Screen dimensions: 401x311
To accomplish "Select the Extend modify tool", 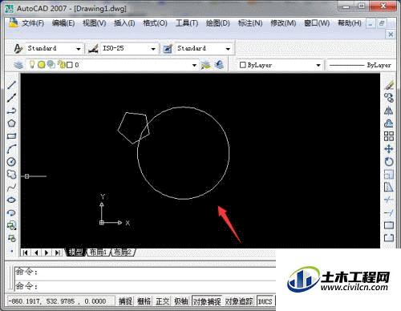I will [x=389, y=213].
